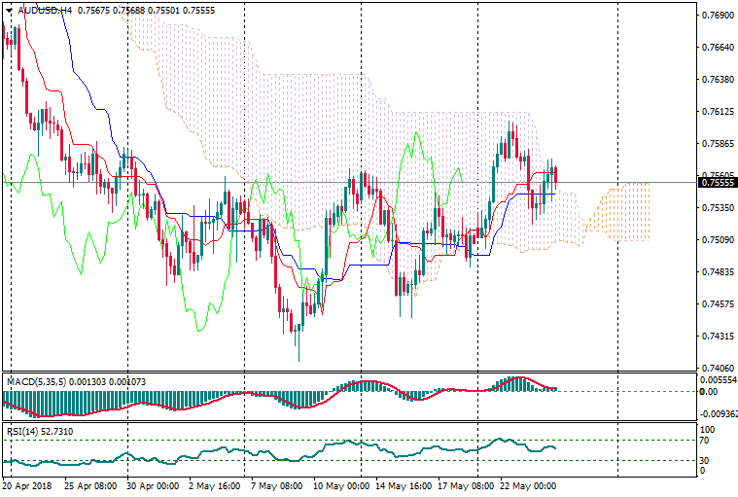Click the RSI 30 level axis label
738x497 pixels.
pyautogui.click(x=707, y=460)
